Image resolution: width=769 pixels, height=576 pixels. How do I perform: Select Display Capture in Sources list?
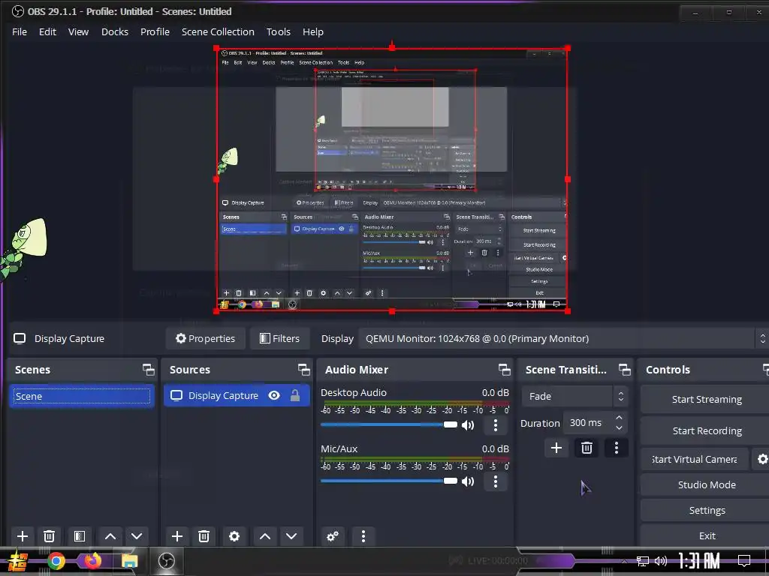pyautogui.click(x=237, y=395)
